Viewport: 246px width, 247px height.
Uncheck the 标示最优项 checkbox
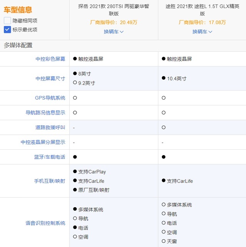pos(7,29)
